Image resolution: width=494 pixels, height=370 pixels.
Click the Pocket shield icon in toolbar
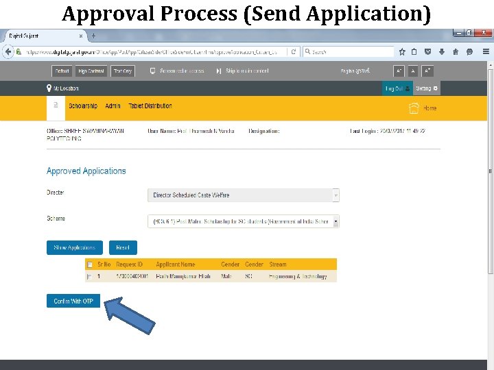pyautogui.click(x=428, y=52)
